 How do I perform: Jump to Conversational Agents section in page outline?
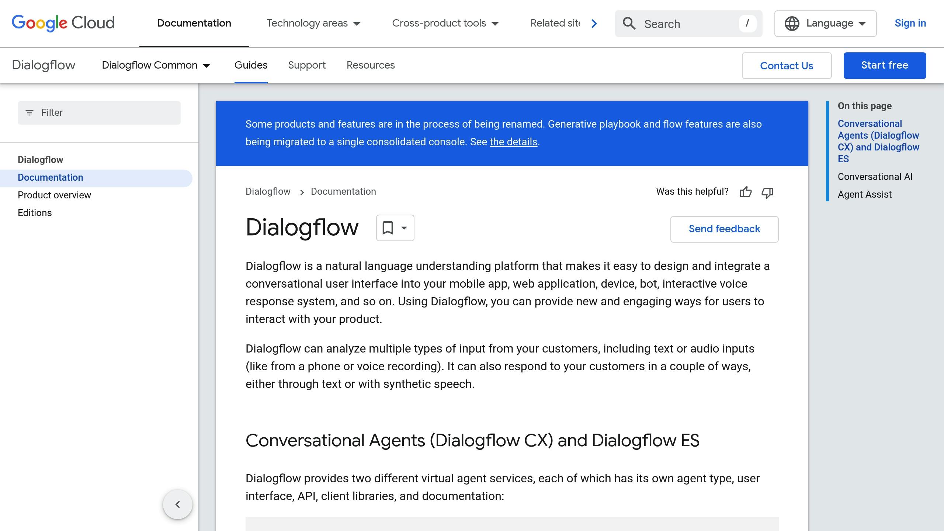878,141
